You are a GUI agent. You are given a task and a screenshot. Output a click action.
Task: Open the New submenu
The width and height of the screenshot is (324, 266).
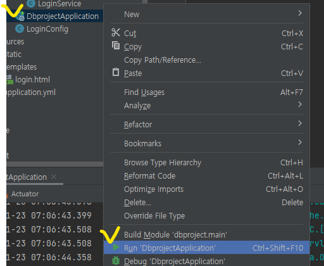point(206,15)
